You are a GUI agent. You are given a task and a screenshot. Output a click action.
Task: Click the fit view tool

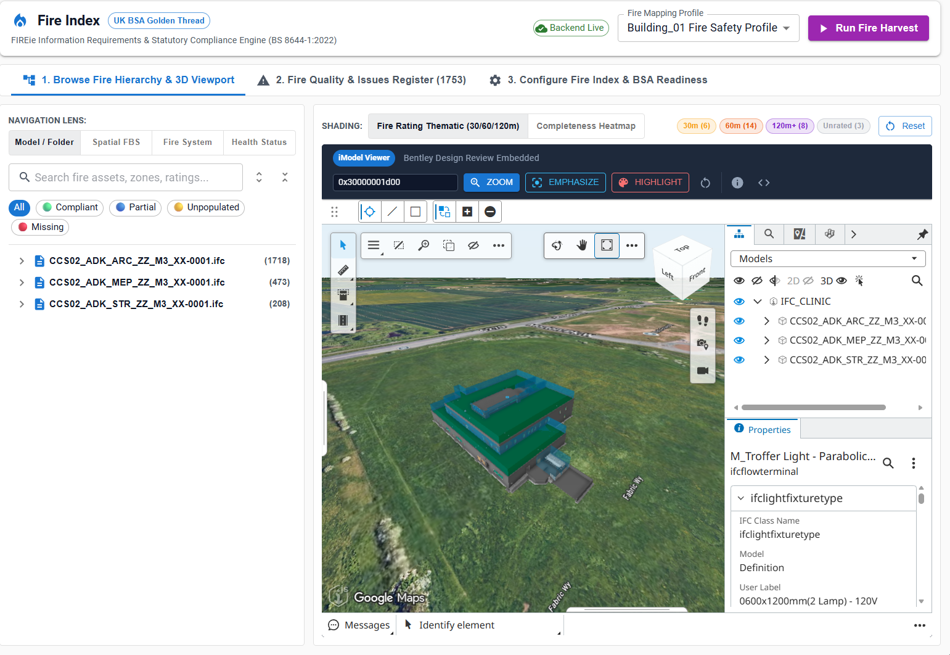coord(607,245)
